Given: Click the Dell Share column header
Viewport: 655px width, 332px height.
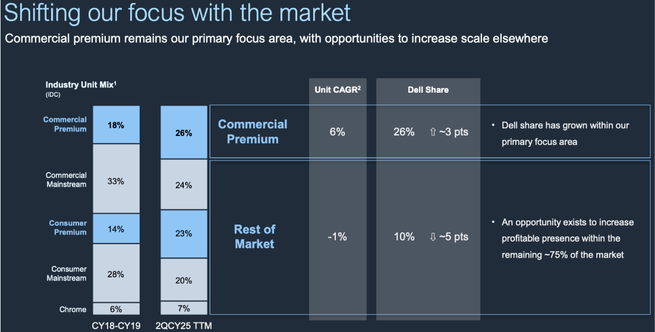Looking at the screenshot, I should click(x=428, y=90).
